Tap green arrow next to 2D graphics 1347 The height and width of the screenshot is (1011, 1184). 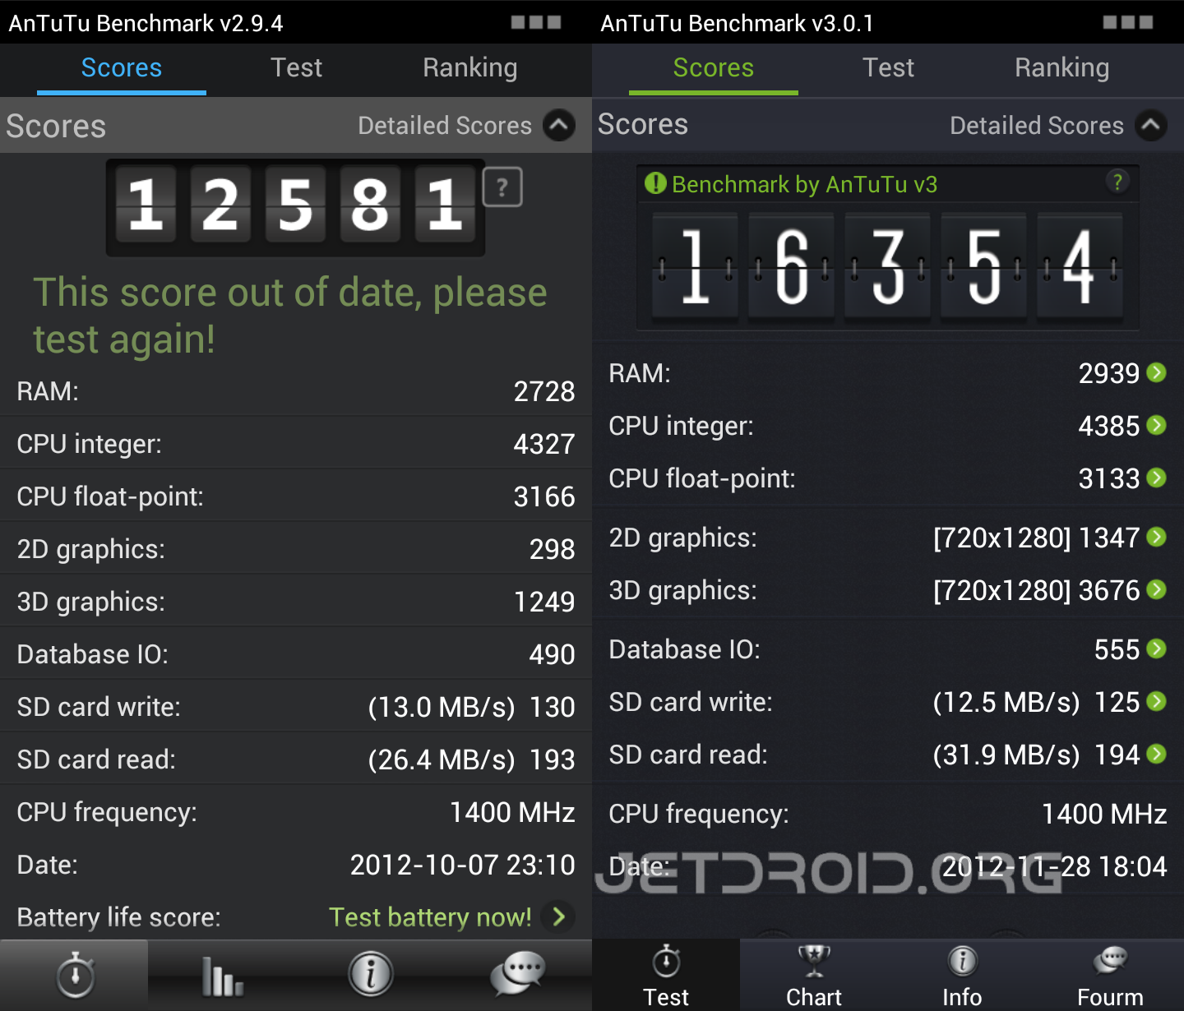tap(1156, 537)
